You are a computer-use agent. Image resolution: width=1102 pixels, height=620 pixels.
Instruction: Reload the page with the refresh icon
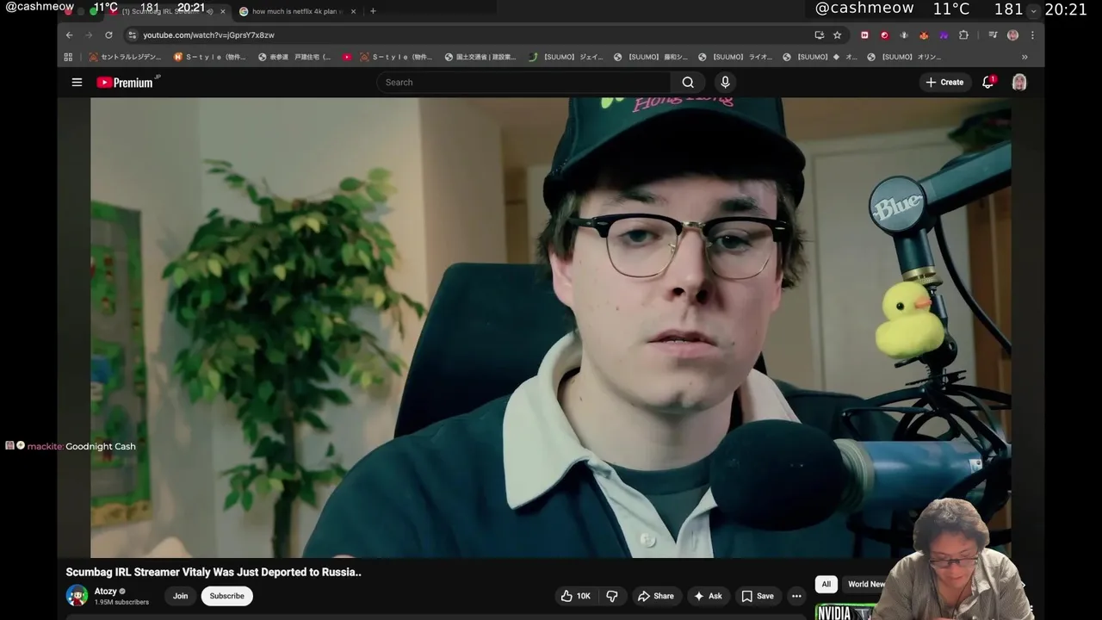click(108, 35)
